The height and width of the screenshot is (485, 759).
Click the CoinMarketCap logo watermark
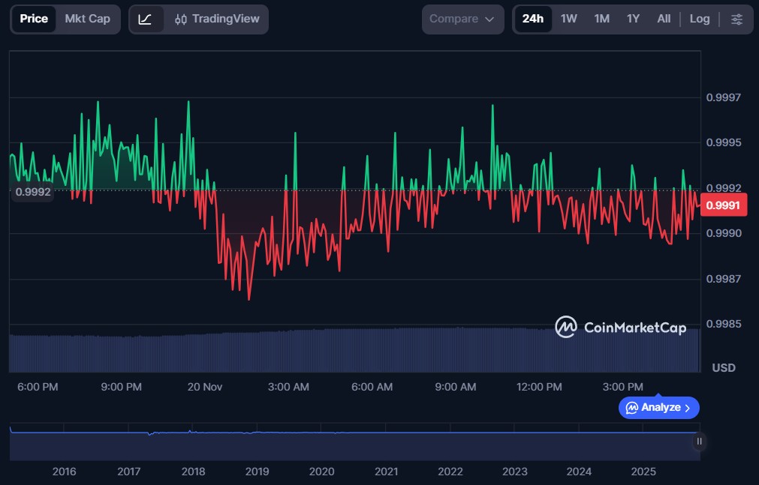point(620,327)
